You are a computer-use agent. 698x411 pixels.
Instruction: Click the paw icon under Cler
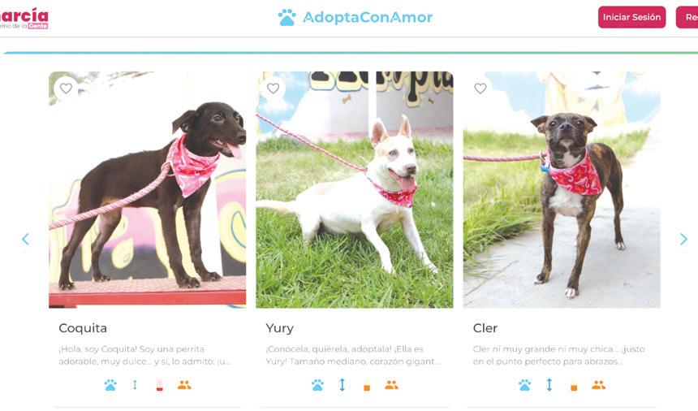pyautogui.click(x=524, y=385)
